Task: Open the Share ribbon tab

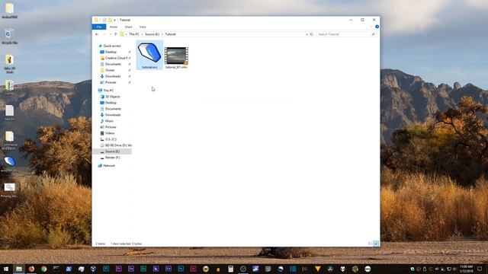Action: [128, 27]
